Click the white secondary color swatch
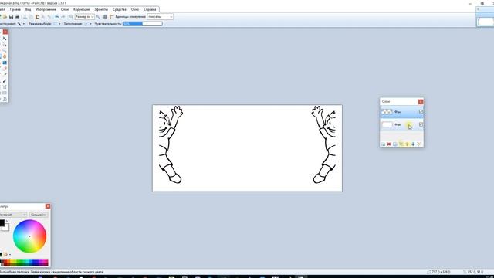494x278 pixels. click(6, 228)
